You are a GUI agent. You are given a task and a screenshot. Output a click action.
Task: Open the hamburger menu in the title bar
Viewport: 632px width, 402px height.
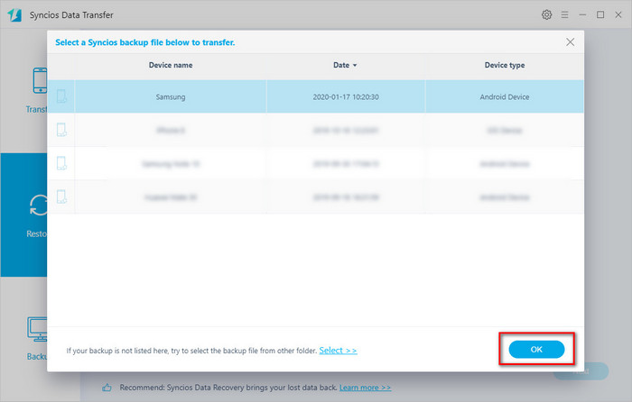pyautogui.click(x=564, y=15)
